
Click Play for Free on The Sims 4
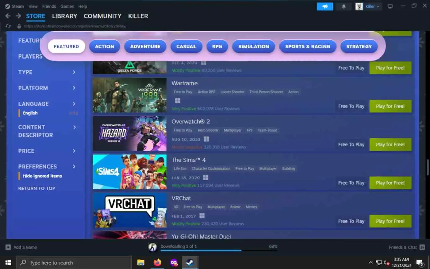(x=390, y=183)
